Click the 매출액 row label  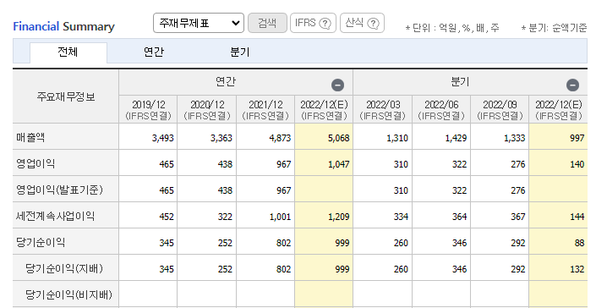pyautogui.click(x=30, y=137)
